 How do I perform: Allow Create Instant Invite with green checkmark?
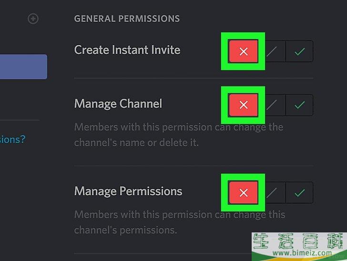point(299,51)
